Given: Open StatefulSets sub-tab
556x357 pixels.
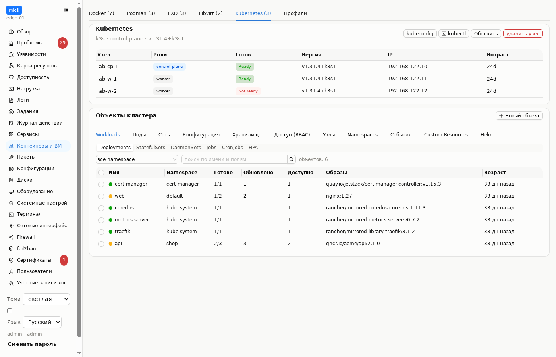Looking at the screenshot, I should point(151,148).
